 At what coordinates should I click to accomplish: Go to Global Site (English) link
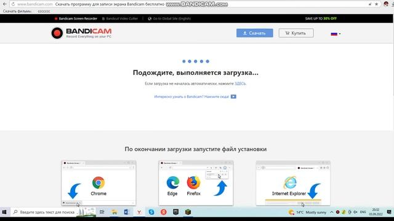click(x=169, y=18)
